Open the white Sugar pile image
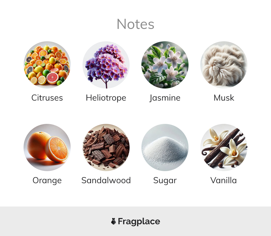The image size is (271, 236). click(165, 147)
